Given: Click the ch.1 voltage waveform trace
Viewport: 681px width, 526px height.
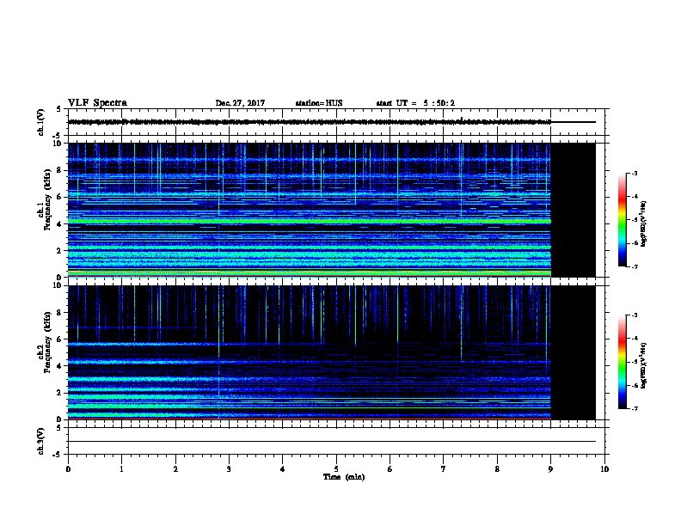Looking at the screenshot, I should click(310, 122).
